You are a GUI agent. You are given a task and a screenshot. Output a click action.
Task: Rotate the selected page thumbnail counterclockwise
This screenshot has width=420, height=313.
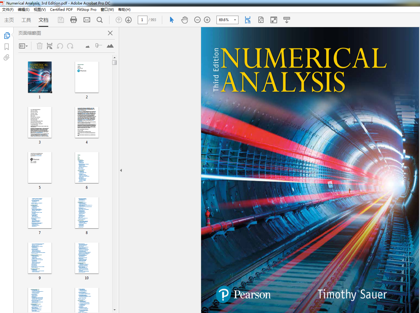pyautogui.click(x=60, y=46)
